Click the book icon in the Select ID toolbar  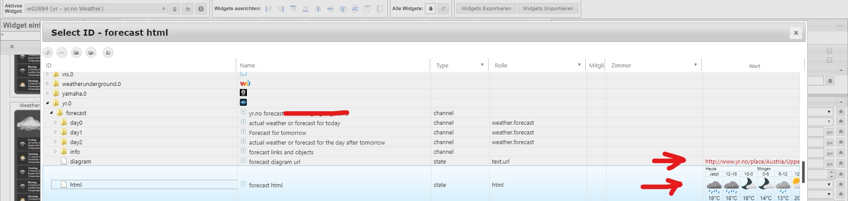(108, 53)
